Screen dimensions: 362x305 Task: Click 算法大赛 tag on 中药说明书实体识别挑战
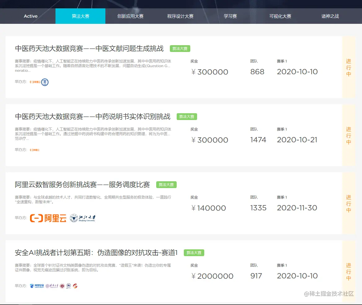187,117
